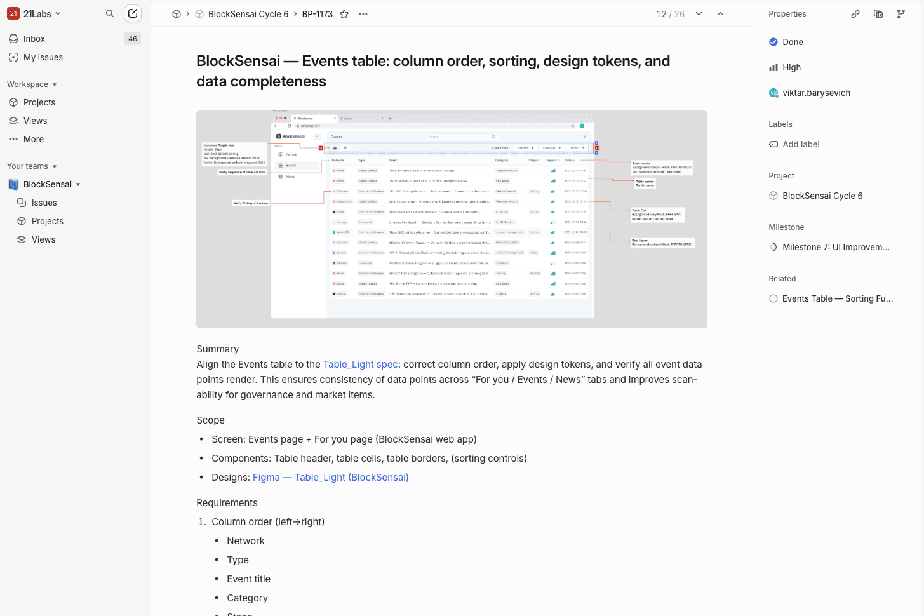The width and height of the screenshot is (924, 616).
Task: Open My issues in the sidebar
Action: coord(74,57)
